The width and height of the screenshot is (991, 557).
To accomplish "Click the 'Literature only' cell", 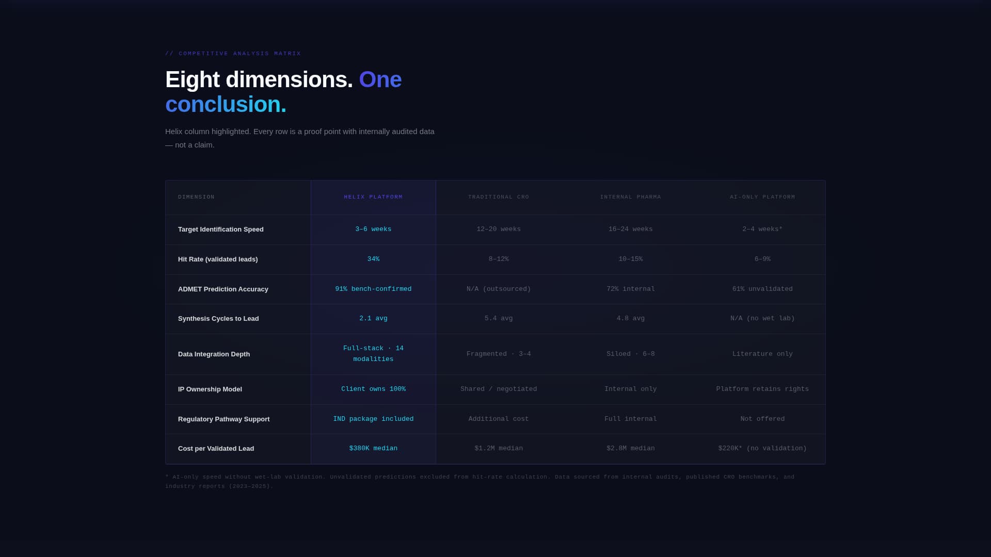I will click(x=762, y=354).
